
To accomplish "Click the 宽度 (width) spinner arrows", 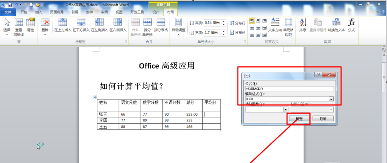I will point(224,32).
